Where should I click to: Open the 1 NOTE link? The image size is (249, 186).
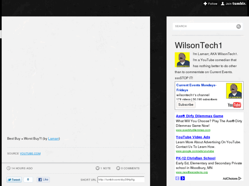105,168
